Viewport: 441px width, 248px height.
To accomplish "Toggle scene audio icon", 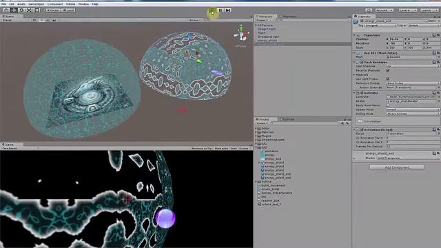I will (x=48, y=20).
